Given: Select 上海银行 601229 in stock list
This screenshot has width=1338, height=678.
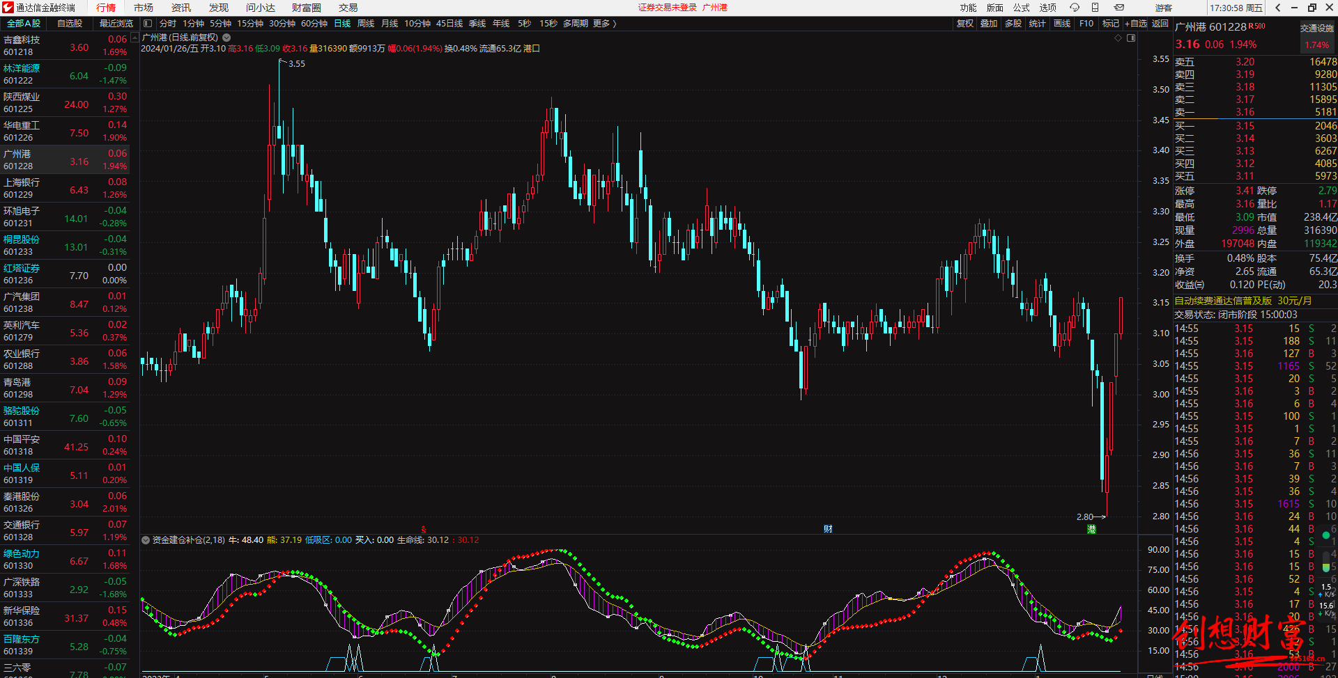Looking at the screenshot, I should click(65, 189).
